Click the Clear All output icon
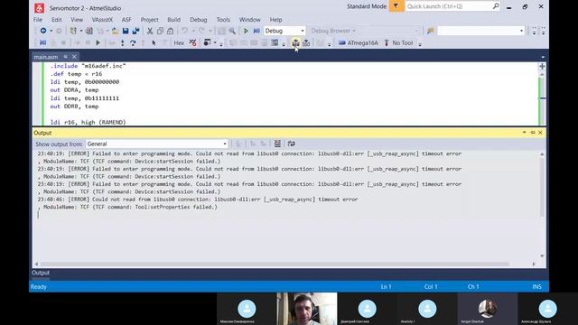 (277, 144)
